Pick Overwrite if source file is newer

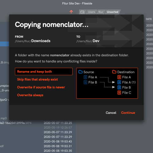pos(41,87)
